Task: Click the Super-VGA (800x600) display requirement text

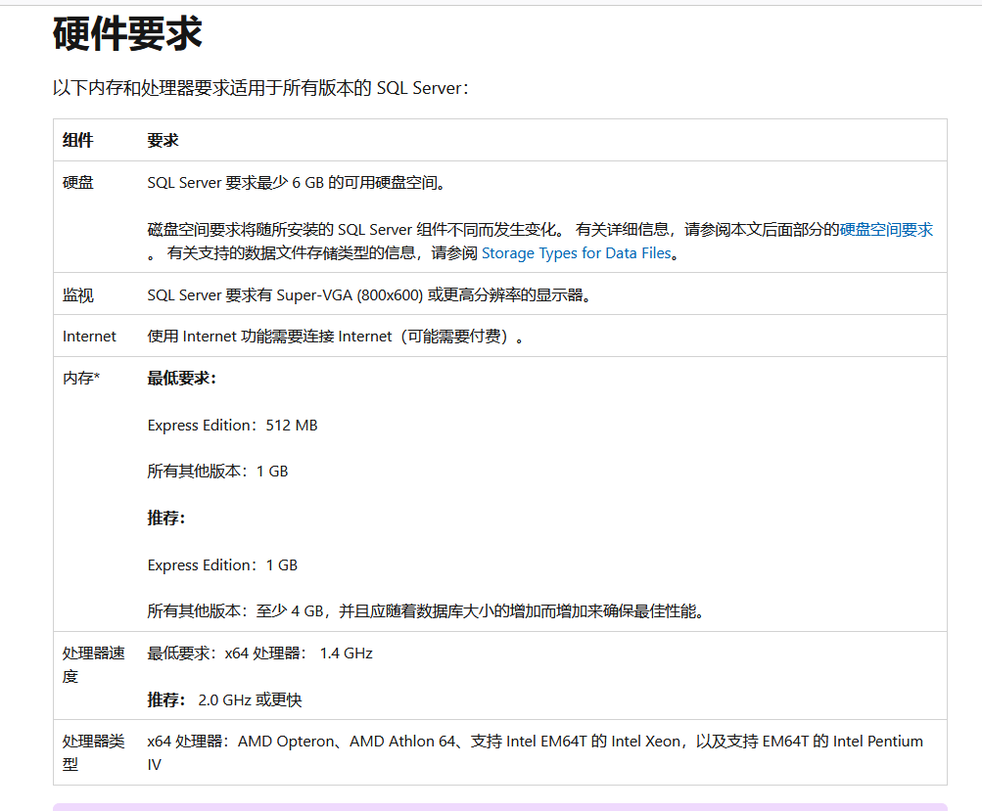Action: click(x=369, y=294)
